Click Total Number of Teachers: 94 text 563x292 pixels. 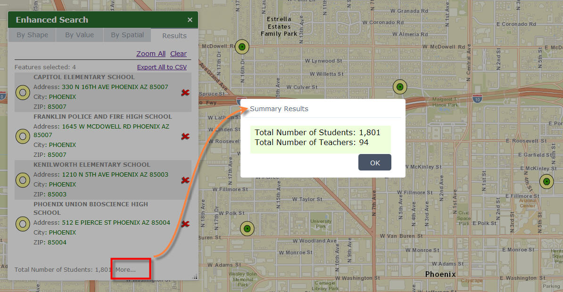tap(312, 142)
